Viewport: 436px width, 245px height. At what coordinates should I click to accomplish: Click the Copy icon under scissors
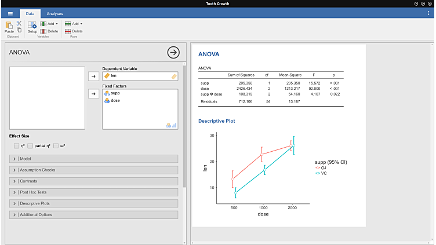(19, 30)
